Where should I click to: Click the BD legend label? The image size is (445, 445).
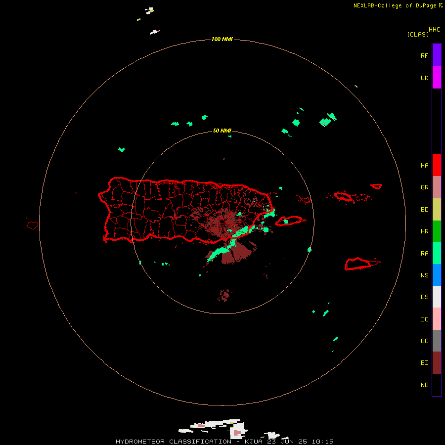point(424,210)
